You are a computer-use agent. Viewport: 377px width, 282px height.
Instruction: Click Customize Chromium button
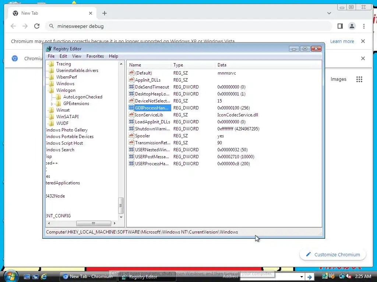click(x=333, y=254)
